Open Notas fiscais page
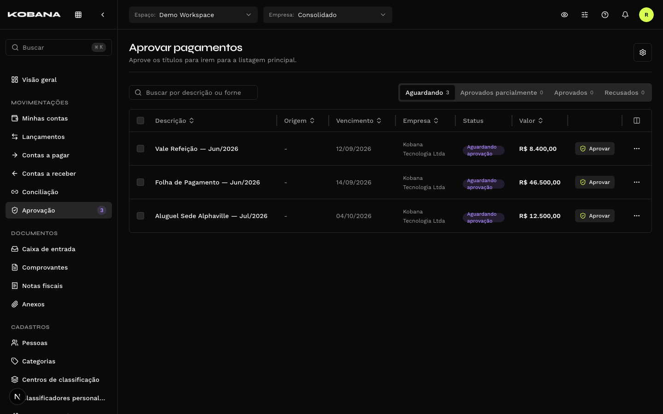The height and width of the screenshot is (414, 663). (58, 286)
